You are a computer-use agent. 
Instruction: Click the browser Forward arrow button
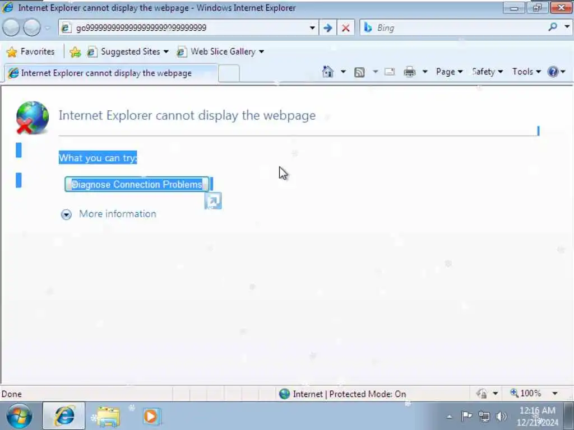(x=32, y=28)
